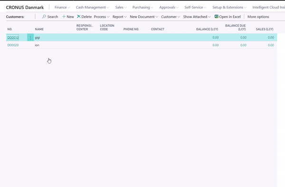Click More options
Screen dimensions: 285x187
[x=258, y=17]
